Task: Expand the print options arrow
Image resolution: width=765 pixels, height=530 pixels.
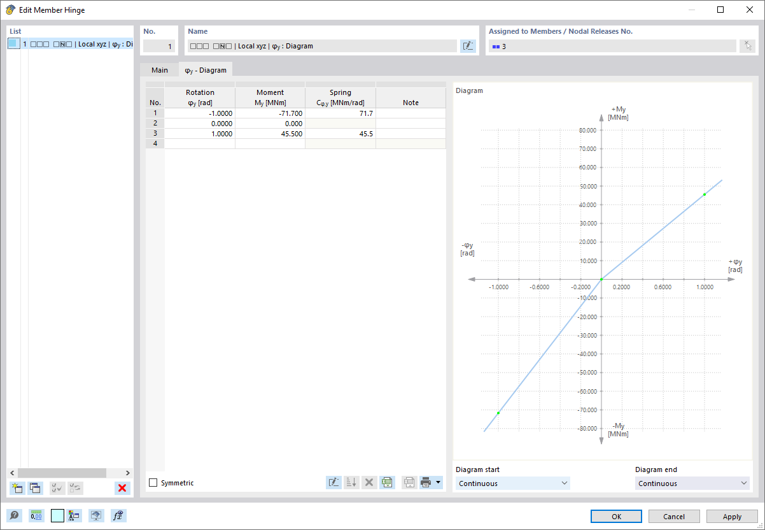Action: (x=439, y=482)
